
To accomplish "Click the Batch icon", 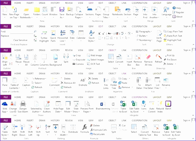I will 168,104.
